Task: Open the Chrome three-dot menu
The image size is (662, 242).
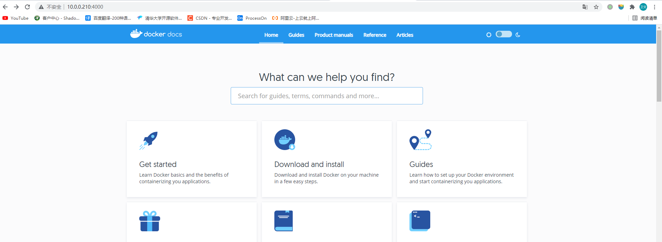Action: pos(654,7)
